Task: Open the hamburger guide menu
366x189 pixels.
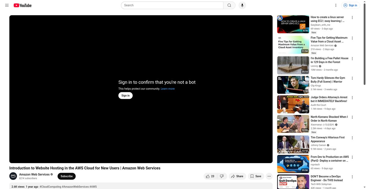Action: click(x=7, y=5)
